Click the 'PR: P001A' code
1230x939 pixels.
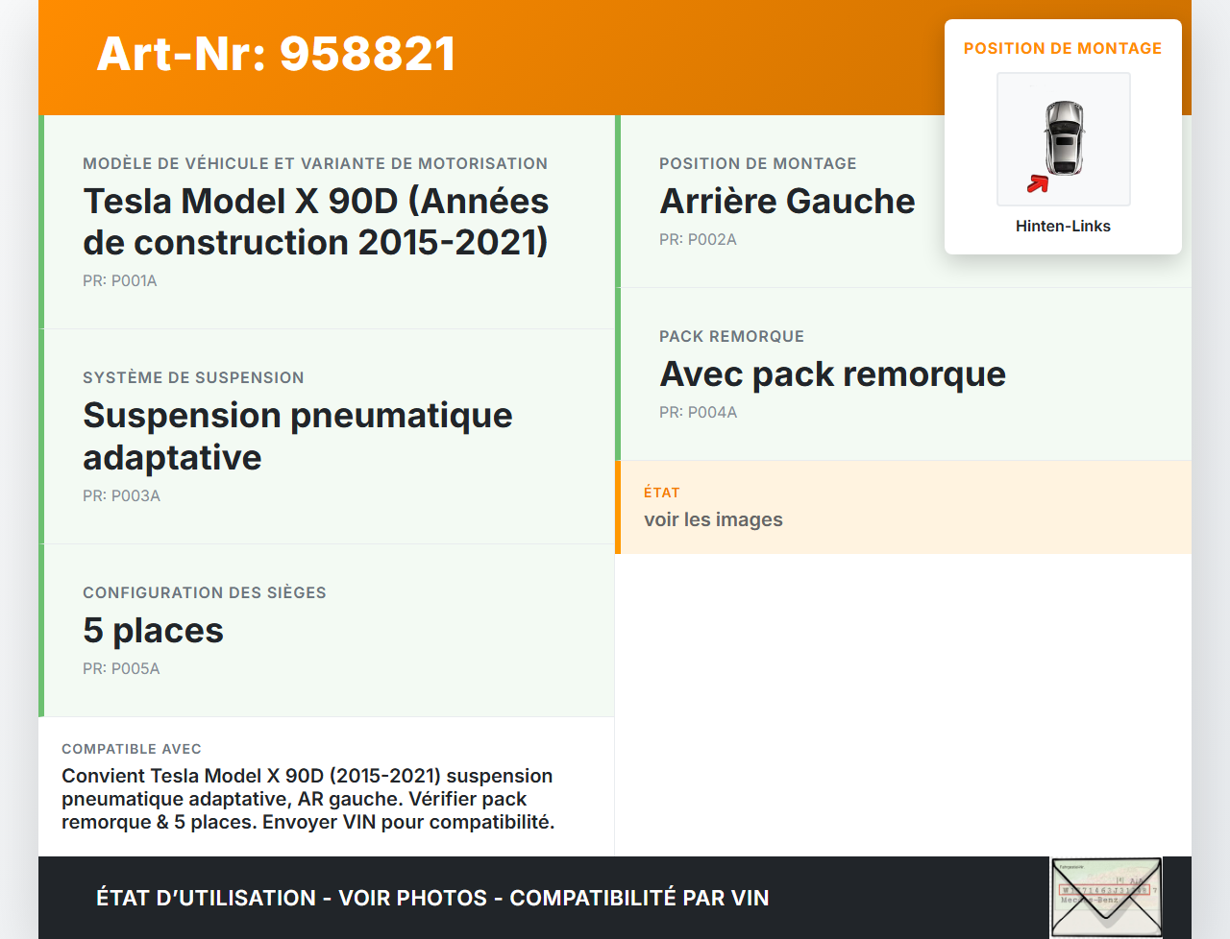tap(120, 280)
